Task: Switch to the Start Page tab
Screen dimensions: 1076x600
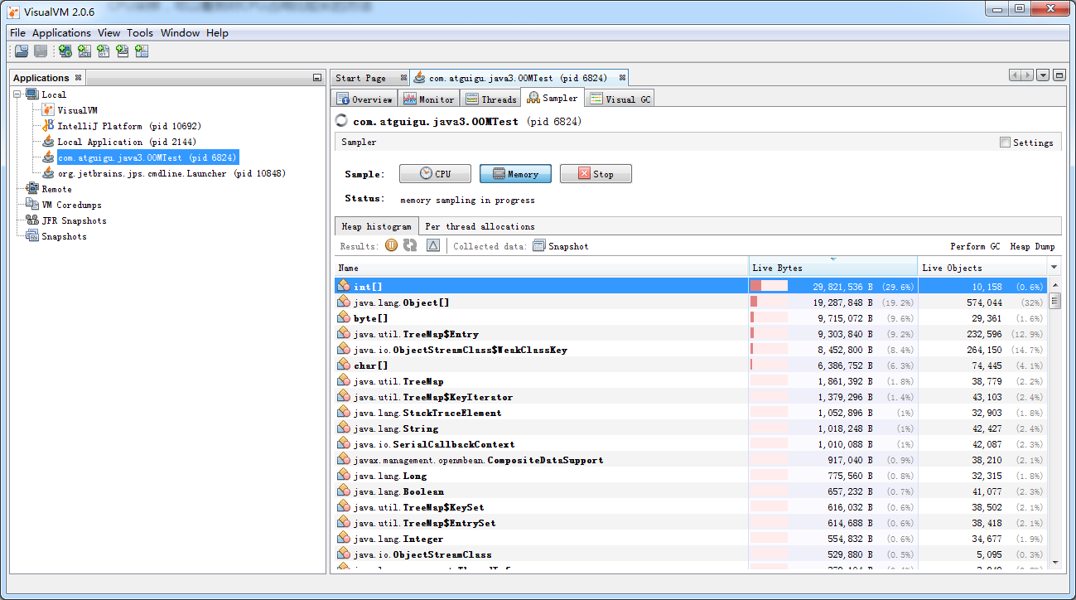Action: point(369,78)
